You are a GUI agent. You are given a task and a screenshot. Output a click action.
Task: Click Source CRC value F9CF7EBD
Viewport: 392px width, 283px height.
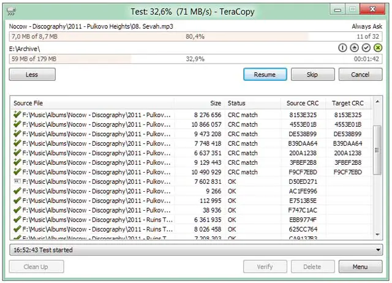pyautogui.click(x=303, y=172)
